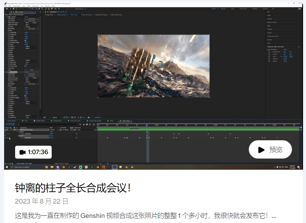
Task: Select the Roto Brush tool
Action: coord(56,9)
